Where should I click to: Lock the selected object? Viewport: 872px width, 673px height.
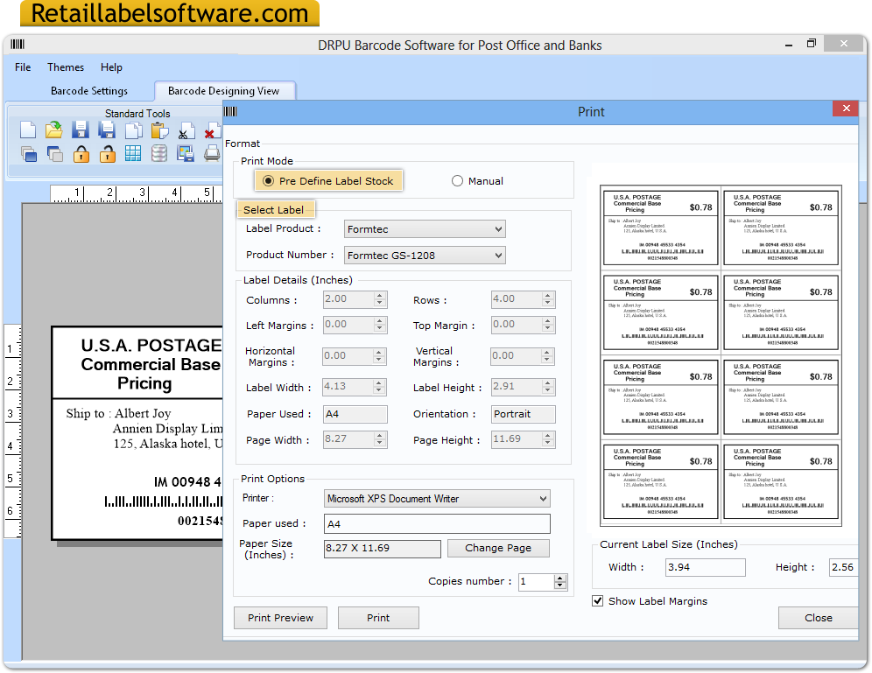pyautogui.click(x=83, y=154)
